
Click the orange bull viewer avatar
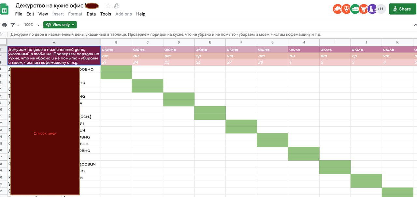point(364,9)
